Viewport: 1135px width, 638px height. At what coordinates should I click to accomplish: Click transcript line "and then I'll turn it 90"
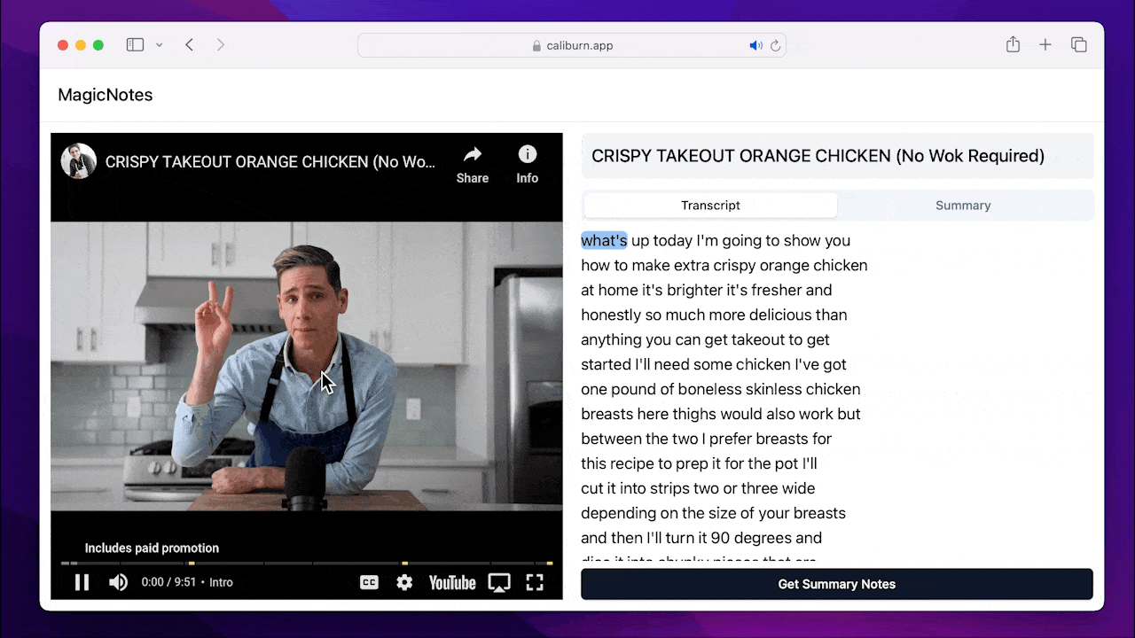click(701, 538)
